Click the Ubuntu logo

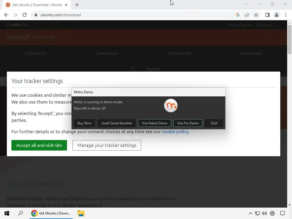click(x=18, y=37)
